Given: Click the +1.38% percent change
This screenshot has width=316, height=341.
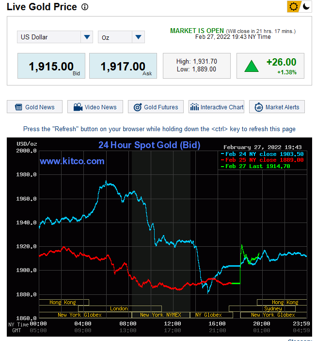Looking at the screenshot, I should pos(287,72).
